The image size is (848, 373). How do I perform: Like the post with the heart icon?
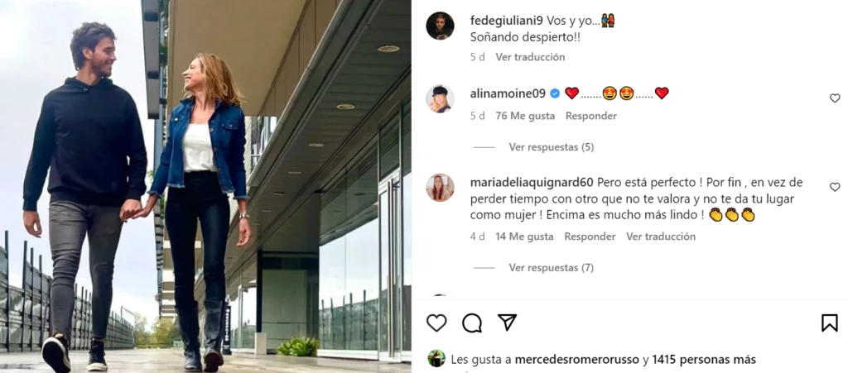point(436,323)
